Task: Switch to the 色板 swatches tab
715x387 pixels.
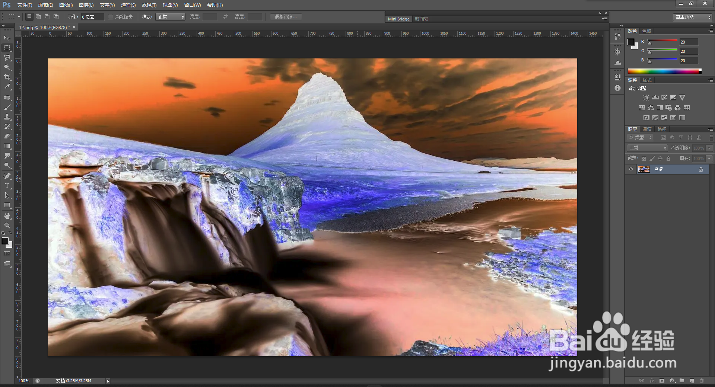Action: tap(647, 31)
